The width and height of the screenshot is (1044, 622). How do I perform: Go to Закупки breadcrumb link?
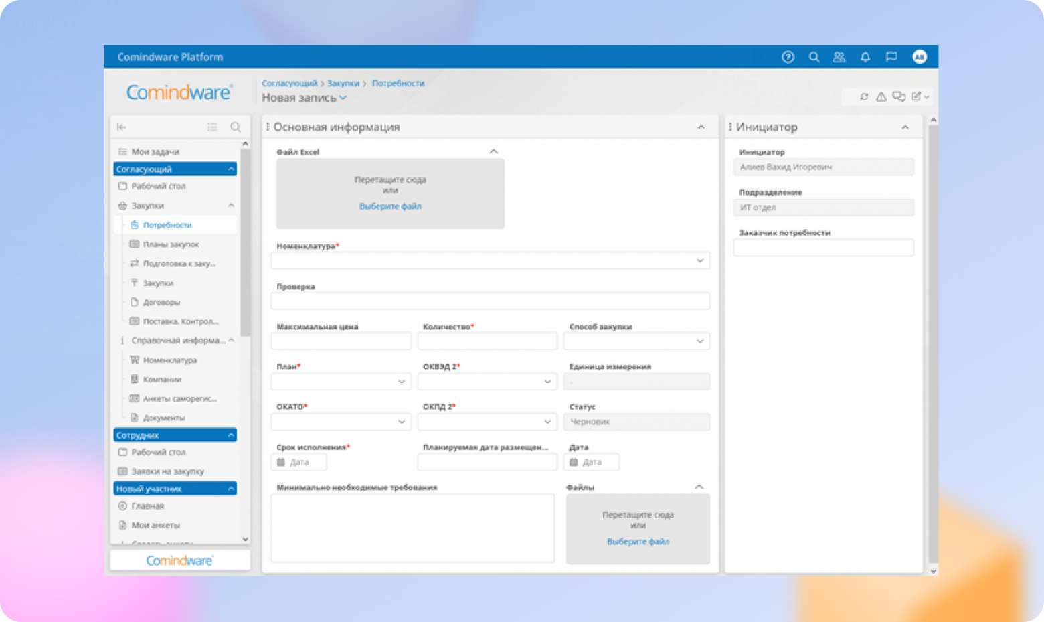click(343, 84)
